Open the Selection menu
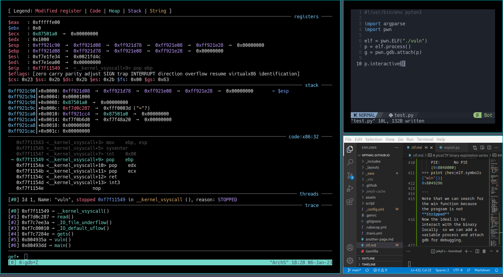This screenshot has height=277, width=503. [374, 139]
